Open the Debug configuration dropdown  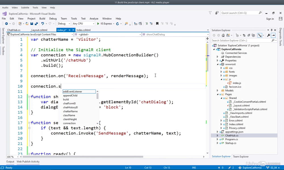click(64, 24)
